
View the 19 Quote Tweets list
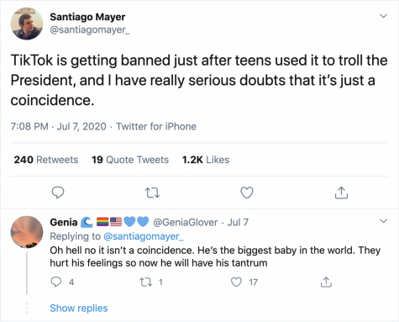pos(130,160)
